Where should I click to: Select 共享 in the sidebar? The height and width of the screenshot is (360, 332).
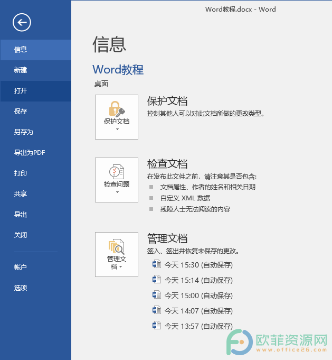[x=35, y=194]
